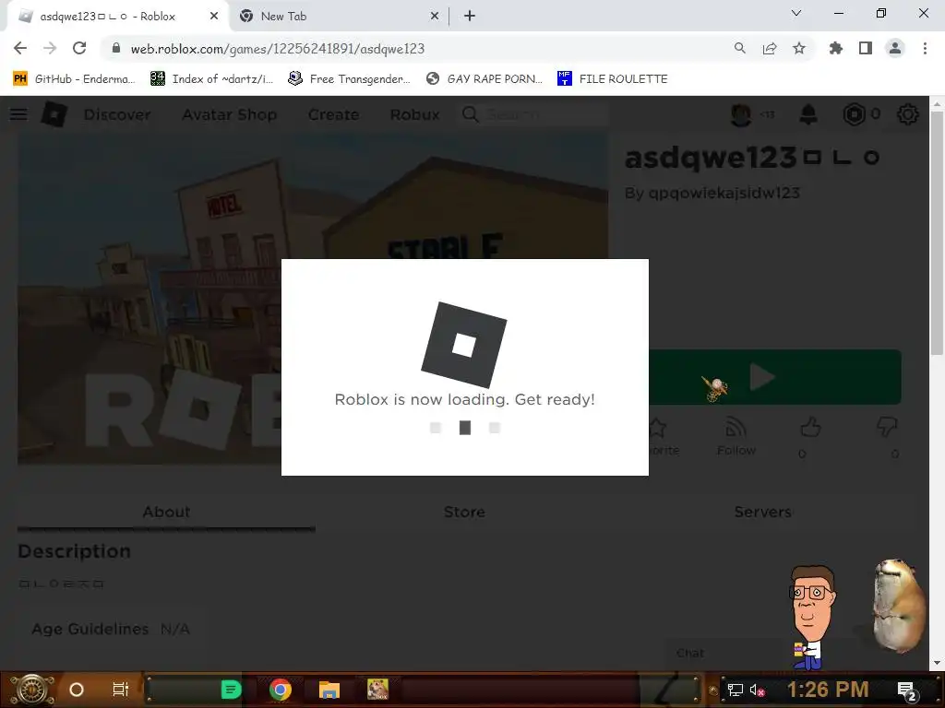View site security lock information
The image size is (945, 708).
point(116,48)
